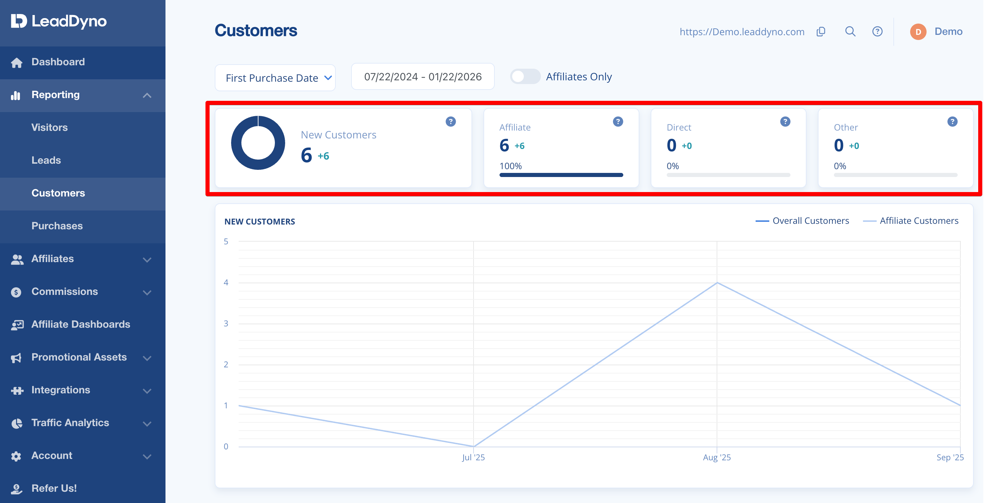984x503 pixels.
Task: Click the Refer Us! link
Action: (54, 489)
